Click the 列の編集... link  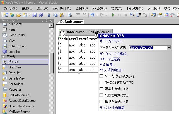pyautogui.click(x=107, y=65)
